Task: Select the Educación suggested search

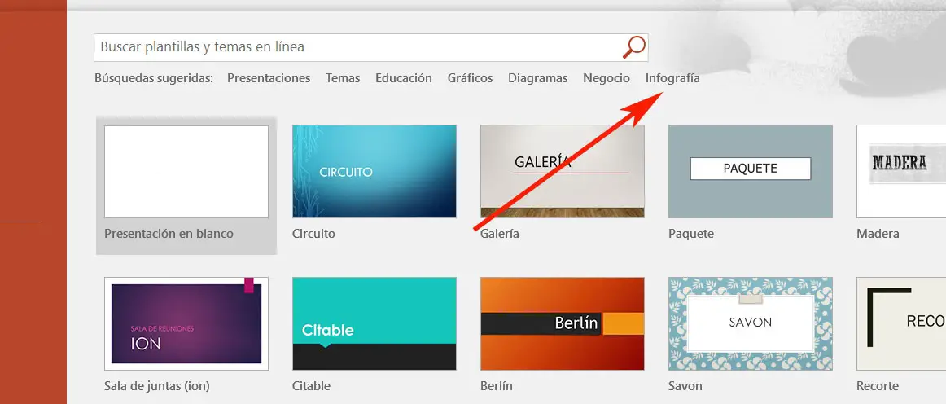Action: [403, 78]
